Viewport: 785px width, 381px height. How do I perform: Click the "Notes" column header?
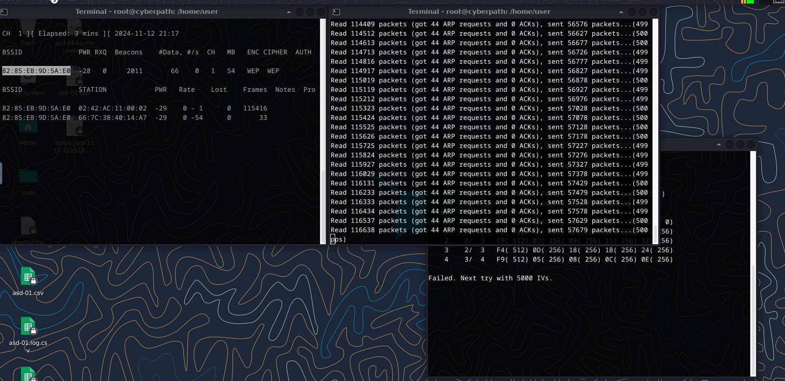click(x=285, y=90)
